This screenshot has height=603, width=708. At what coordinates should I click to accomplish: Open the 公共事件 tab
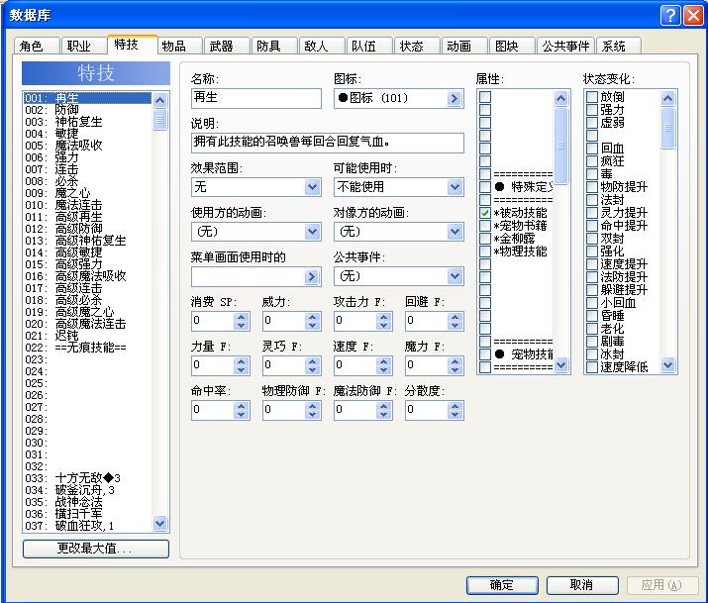pos(565,46)
